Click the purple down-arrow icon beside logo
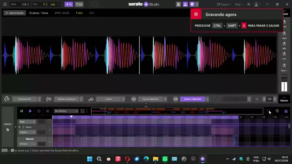 (x=185, y=4)
